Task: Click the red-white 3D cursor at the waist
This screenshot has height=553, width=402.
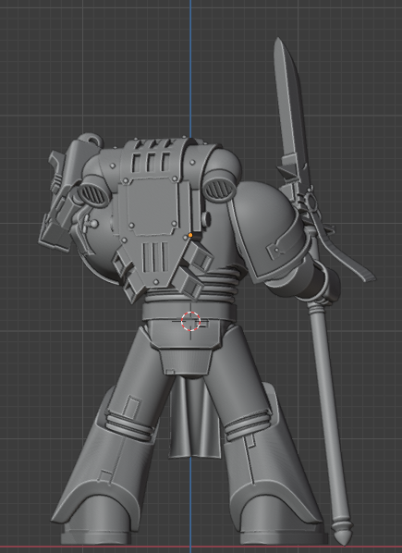Action: point(191,321)
